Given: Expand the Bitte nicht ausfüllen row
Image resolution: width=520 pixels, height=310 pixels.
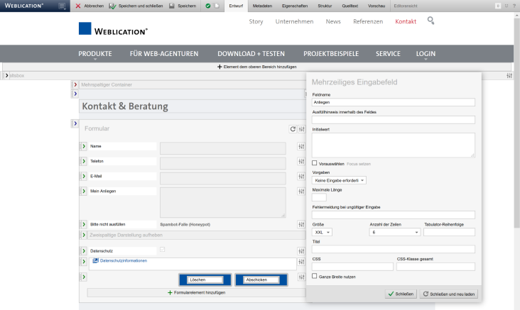Looking at the screenshot, I should tap(84, 224).
